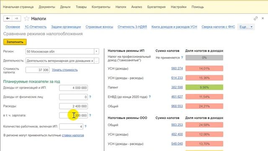
Task: Open ИП Общий tax amount 968 553
Action: (177, 106)
